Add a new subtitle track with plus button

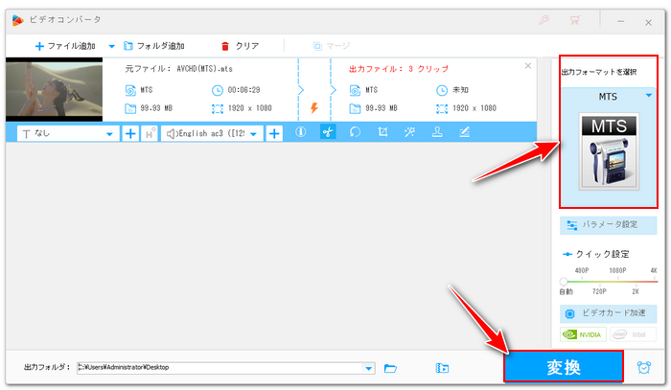(130, 133)
